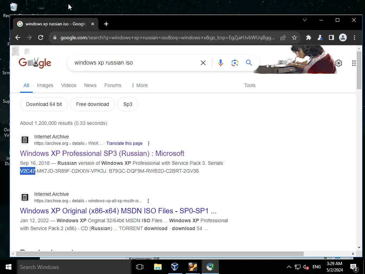Click the horizontal scrollbar thumb
Viewport: 365px width, 274px height.
coord(160,254)
